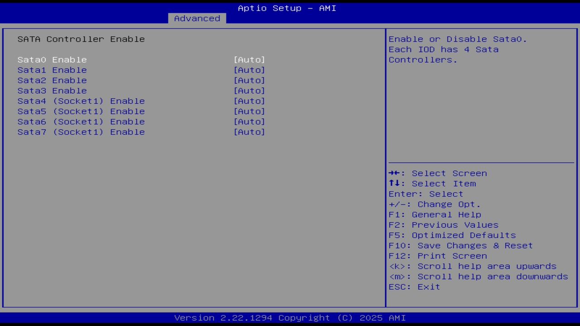Image resolution: width=580 pixels, height=326 pixels.
Task: Open the Sata2 Enable option dropdown
Action: click(x=249, y=80)
